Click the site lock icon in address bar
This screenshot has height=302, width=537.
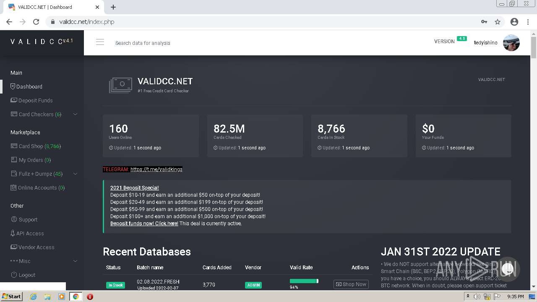[52, 22]
